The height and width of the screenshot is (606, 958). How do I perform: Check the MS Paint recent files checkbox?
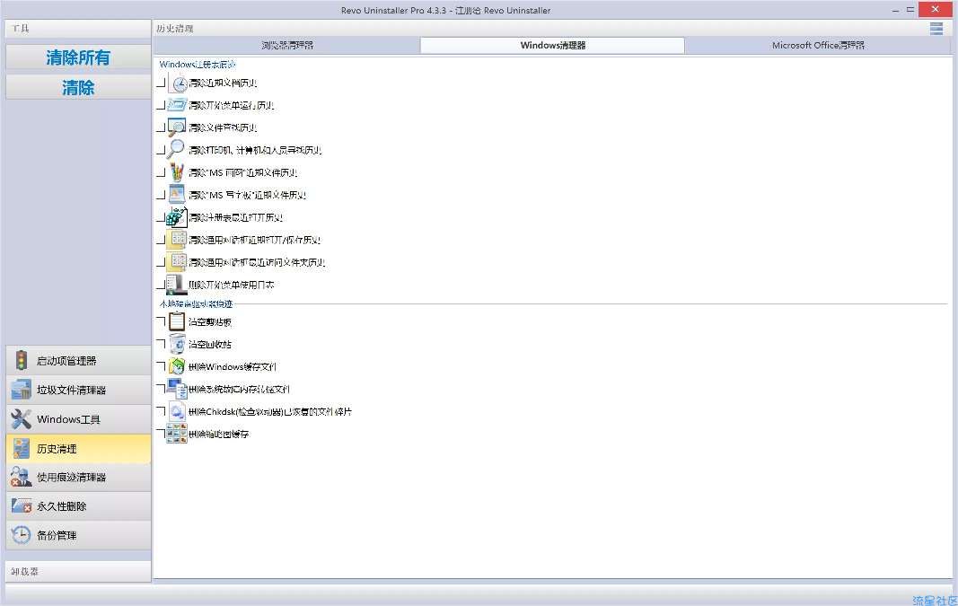click(162, 172)
